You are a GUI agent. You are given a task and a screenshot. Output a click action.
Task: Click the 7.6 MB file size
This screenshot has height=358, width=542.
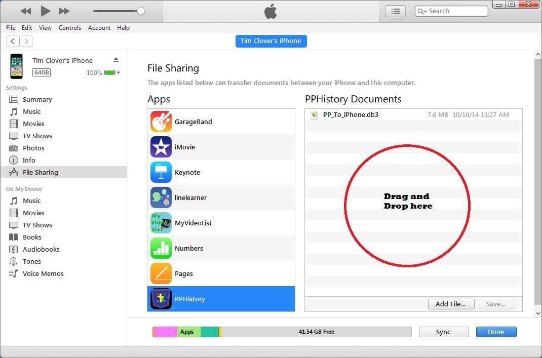438,115
